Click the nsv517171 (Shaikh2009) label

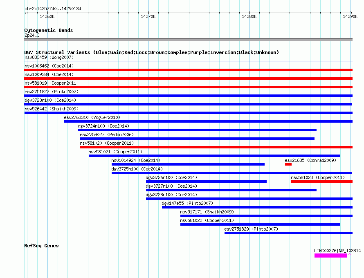click(x=207, y=212)
